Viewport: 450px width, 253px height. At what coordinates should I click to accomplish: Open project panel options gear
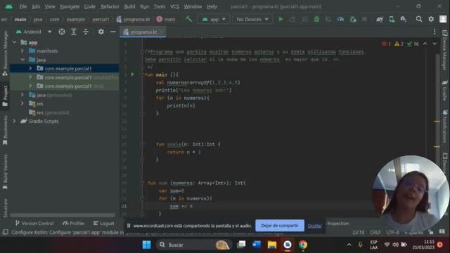pyautogui.click(x=101, y=32)
